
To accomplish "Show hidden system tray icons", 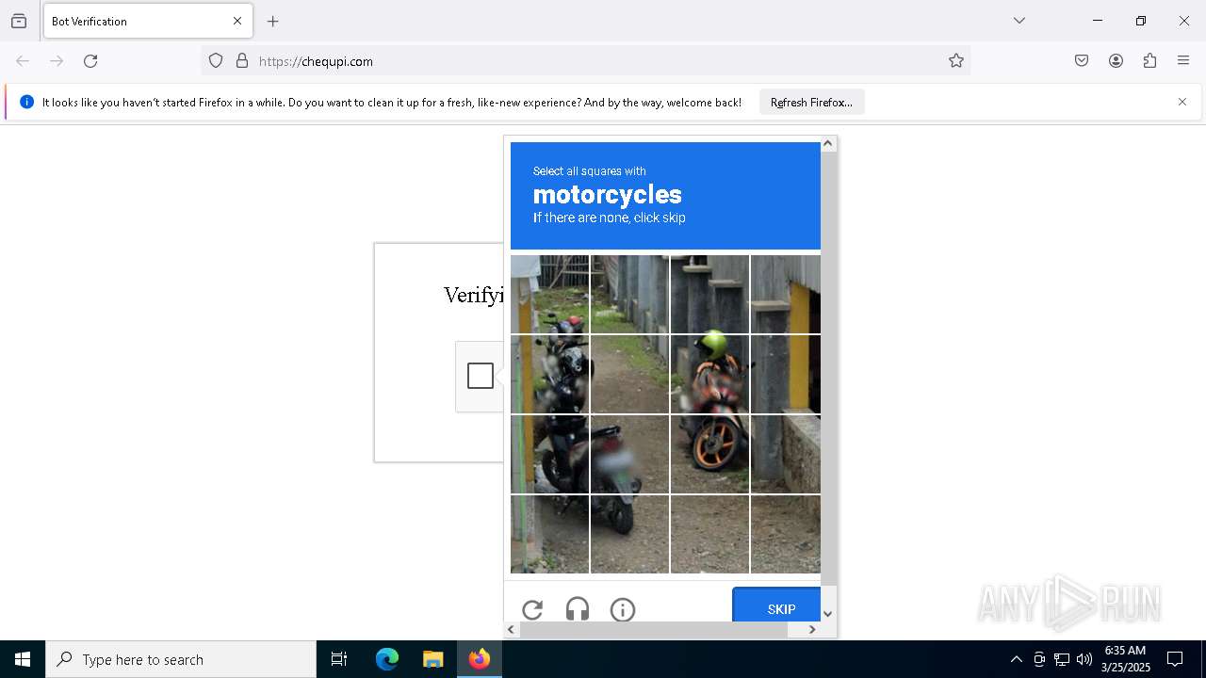I will [1016, 659].
